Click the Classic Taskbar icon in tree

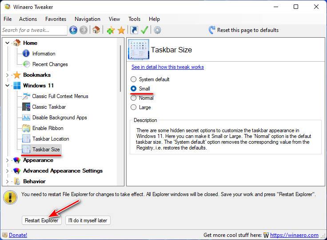coord(26,107)
